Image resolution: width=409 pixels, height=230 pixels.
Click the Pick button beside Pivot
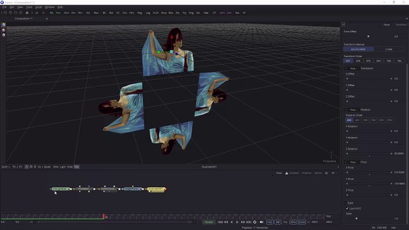click(353, 162)
